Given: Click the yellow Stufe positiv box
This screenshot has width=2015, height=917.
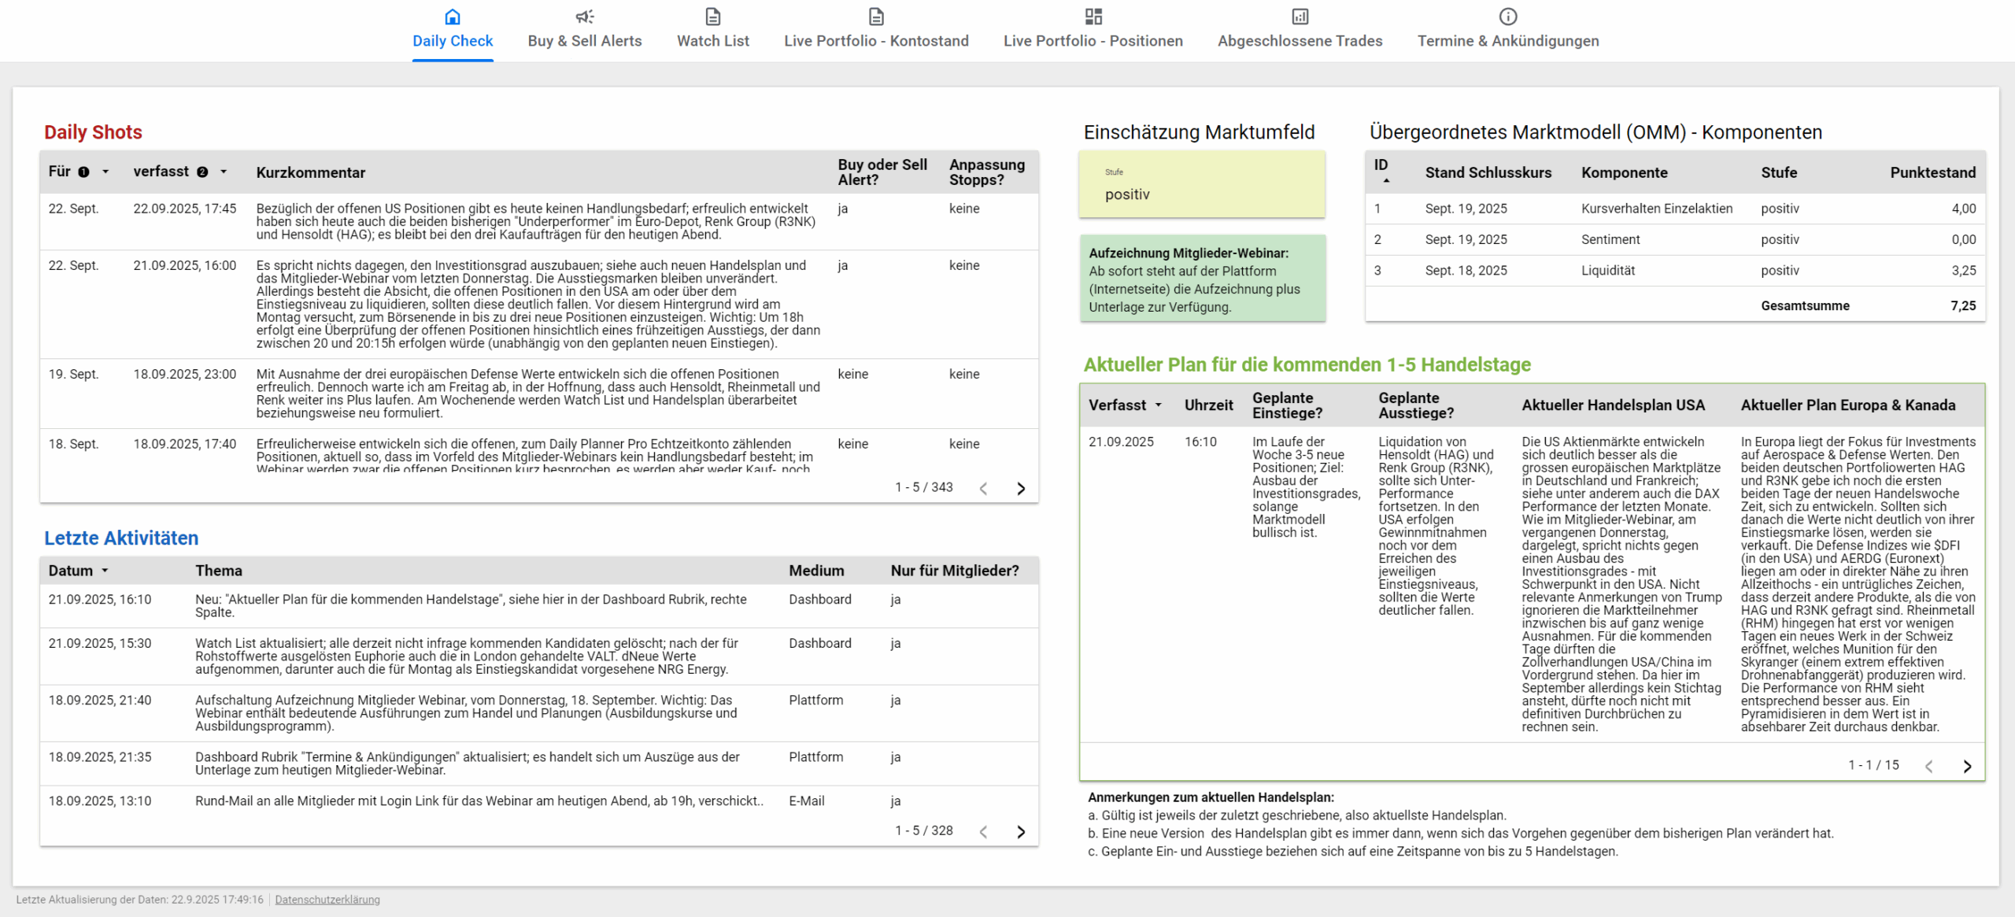Looking at the screenshot, I should tap(1201, 185).
